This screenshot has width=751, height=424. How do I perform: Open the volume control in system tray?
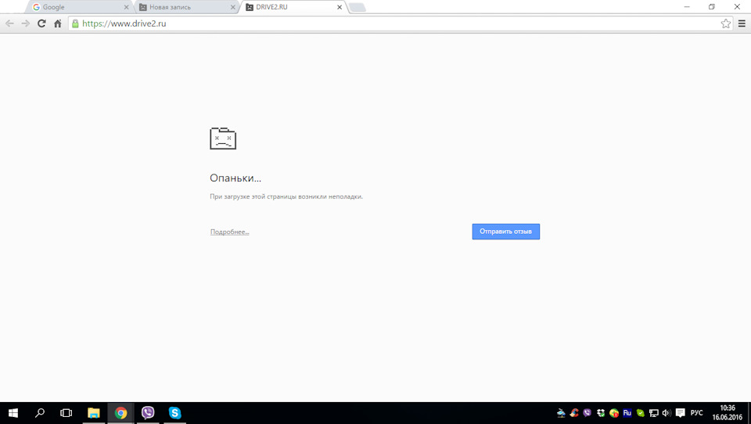[667, 413]
